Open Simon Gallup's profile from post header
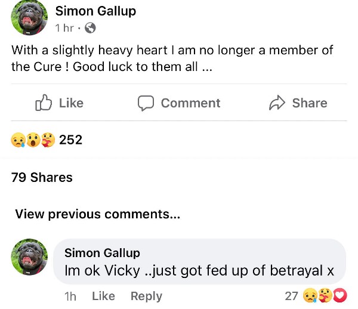358x309 pixels. [95, 11]
